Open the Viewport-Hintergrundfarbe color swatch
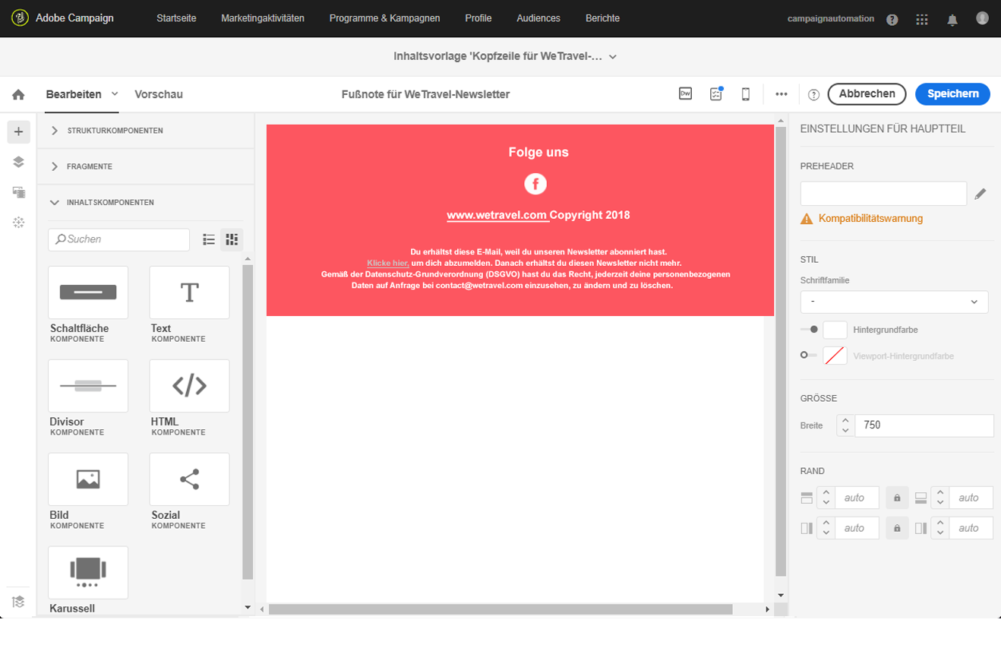1001x645 pixels. tap(835, 355)
